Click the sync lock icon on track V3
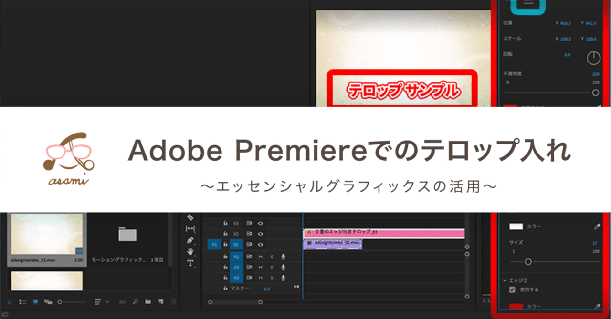 [x=249, y=223]
